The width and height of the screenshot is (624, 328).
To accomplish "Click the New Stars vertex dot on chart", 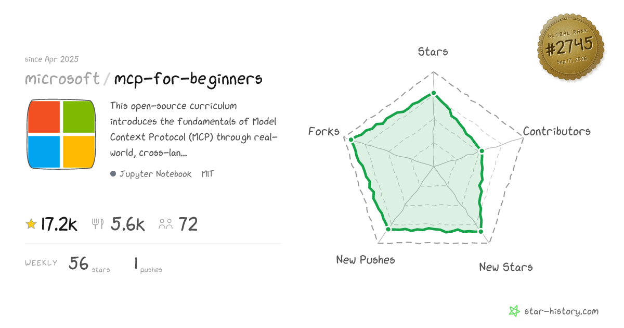I will point(480,231).
